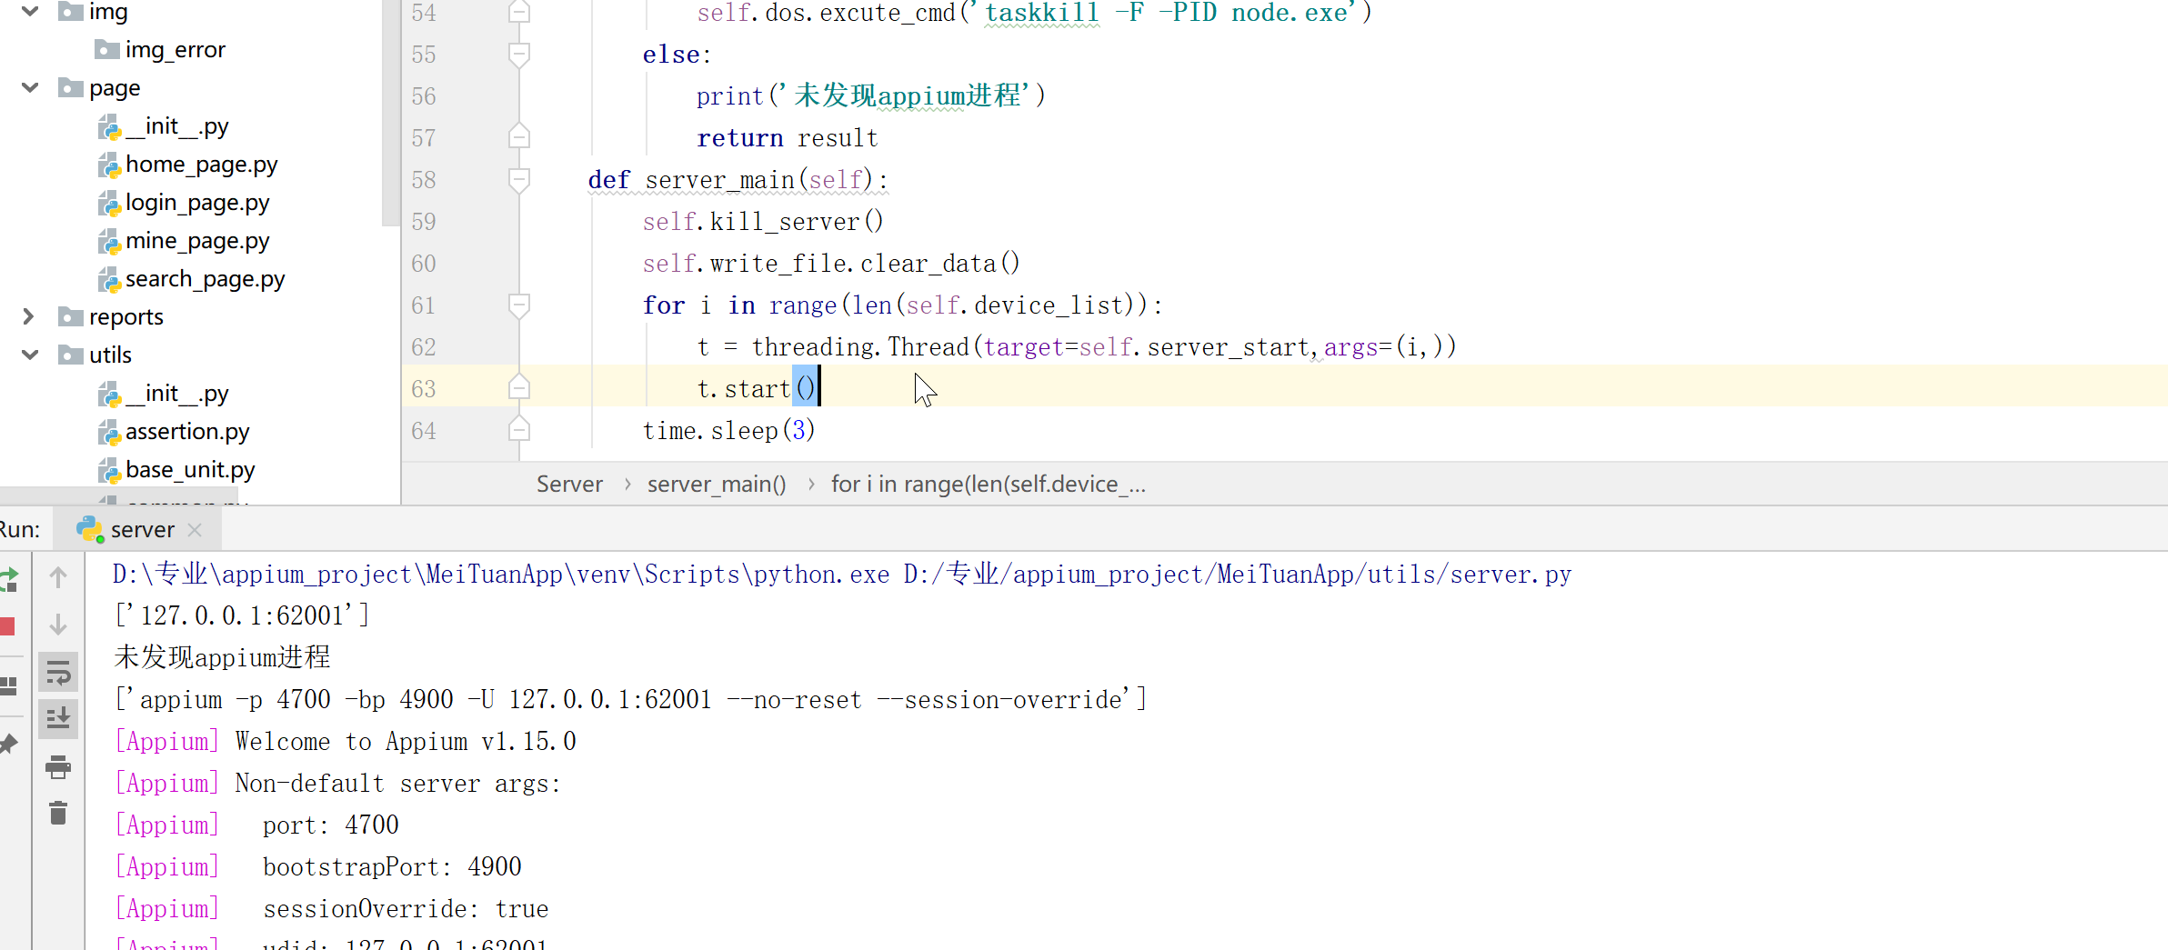Clear all console output with trash icon
Screen dimensions: 2168x950
[x=58, y=813]
